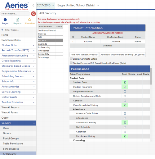The height and width of the screenshot is (159, 155).
Task: Expand the Records Transfer (BETA) menu
Action: (18, 50)
